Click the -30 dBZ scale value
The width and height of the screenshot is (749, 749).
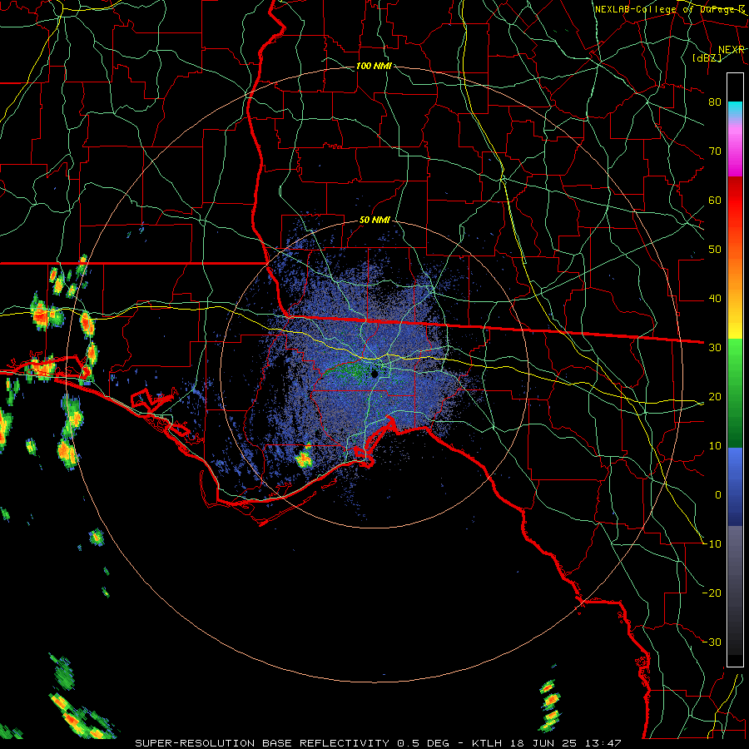712,642
